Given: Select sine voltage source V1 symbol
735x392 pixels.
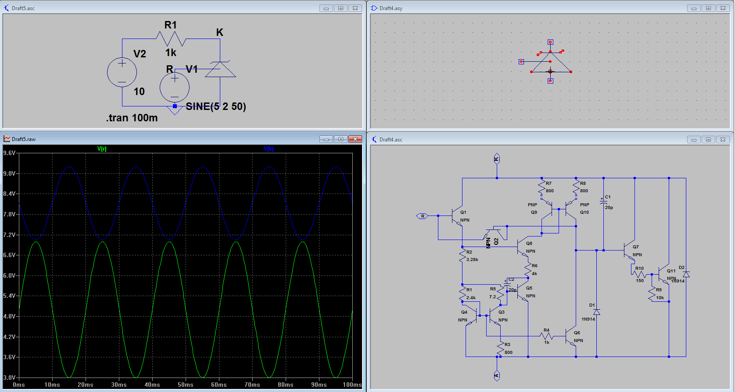Looking at the screenshot, I should coord(175,88).
